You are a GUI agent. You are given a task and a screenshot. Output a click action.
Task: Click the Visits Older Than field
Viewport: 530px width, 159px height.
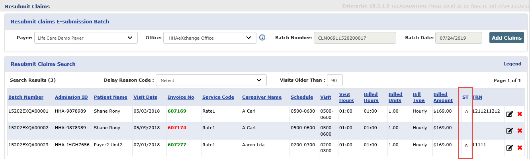(334, 80)
